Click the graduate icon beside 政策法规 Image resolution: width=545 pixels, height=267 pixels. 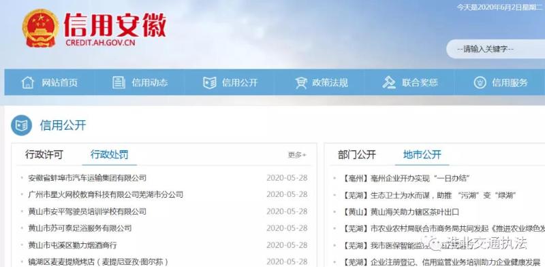pyautogui.click(x=300, y=82)
